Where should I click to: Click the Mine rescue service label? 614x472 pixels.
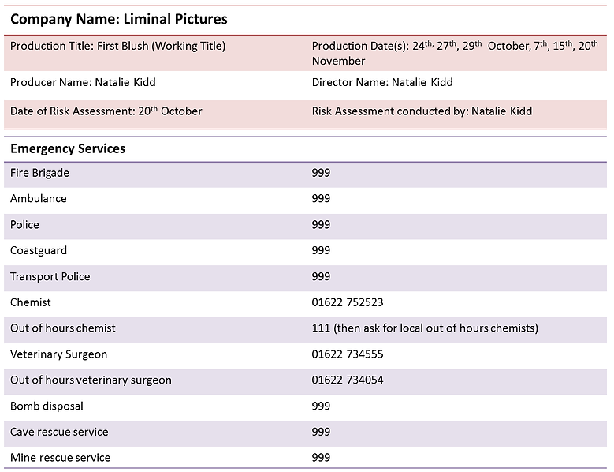[60, 458]
